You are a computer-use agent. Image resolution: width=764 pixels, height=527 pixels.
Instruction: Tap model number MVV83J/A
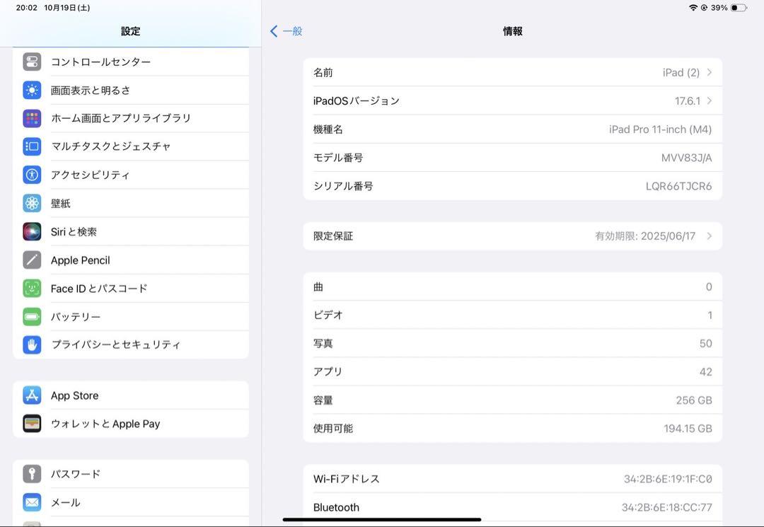tap(686, 157)
